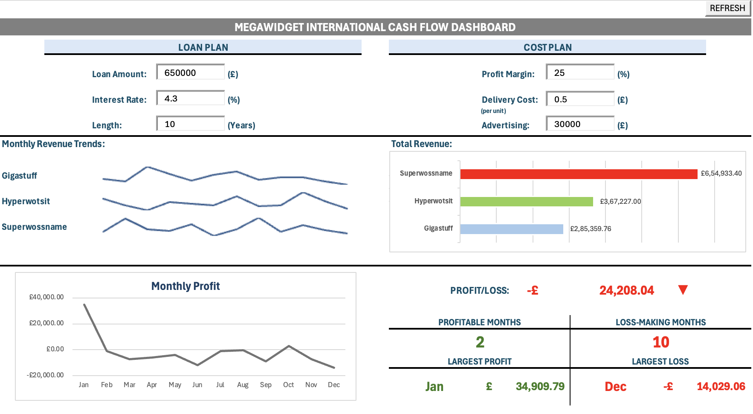This screenshot has height=414, width=753.
Task: Click the Monthly Profit chart title
Action: (185, 286)
